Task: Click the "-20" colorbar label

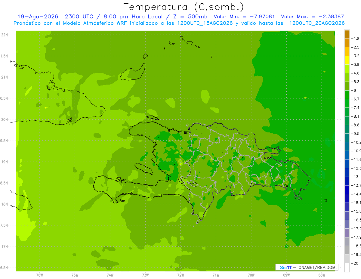Action: pos(355,263)
